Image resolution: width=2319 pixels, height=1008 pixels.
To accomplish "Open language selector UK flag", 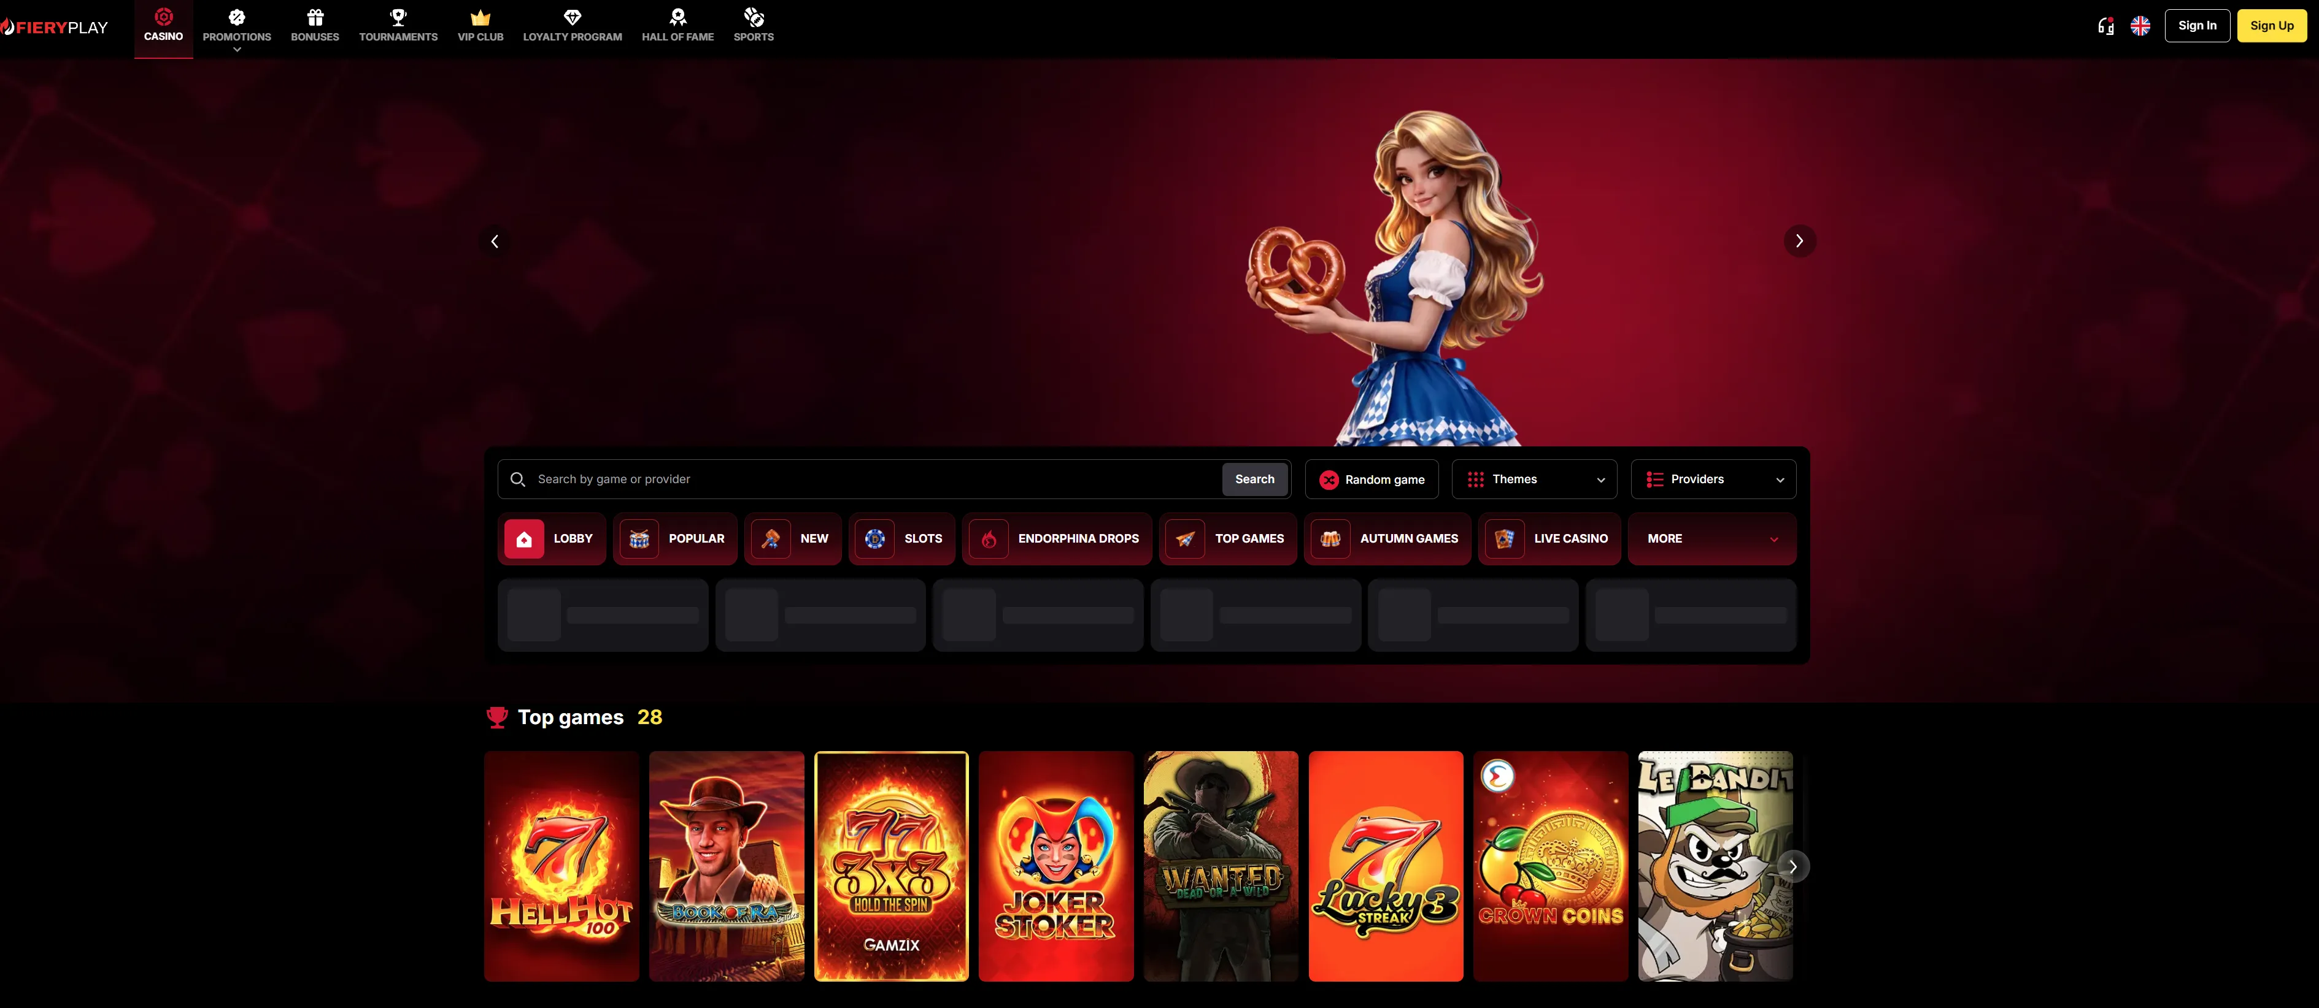I will (2141, 26).
